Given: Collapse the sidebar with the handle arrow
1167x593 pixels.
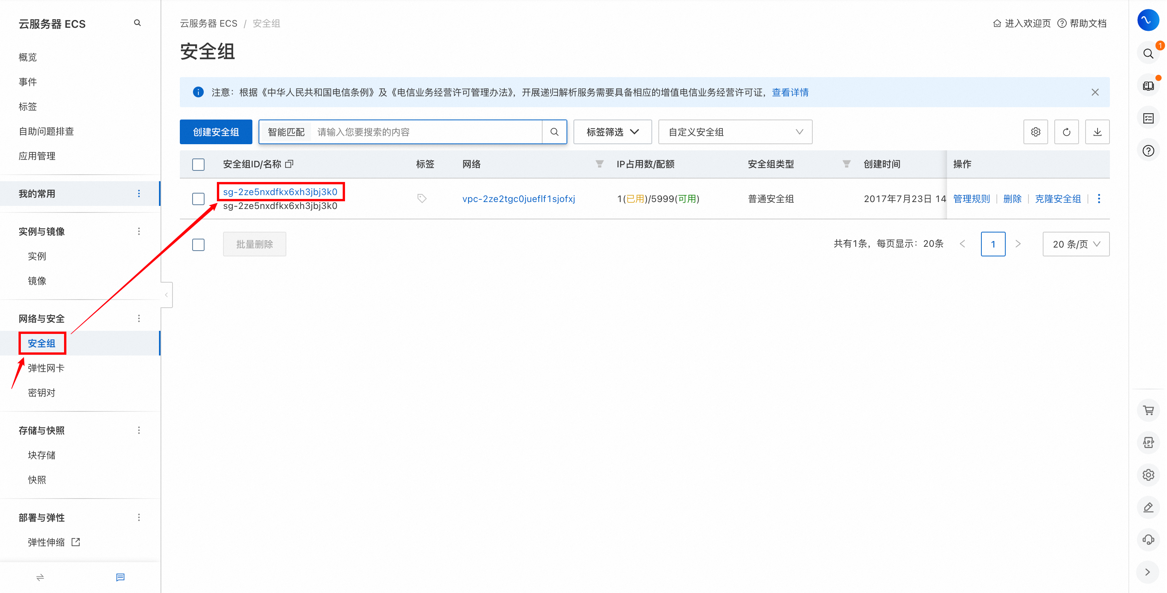Looking at the screenshot, I should (x=166, y=295).
